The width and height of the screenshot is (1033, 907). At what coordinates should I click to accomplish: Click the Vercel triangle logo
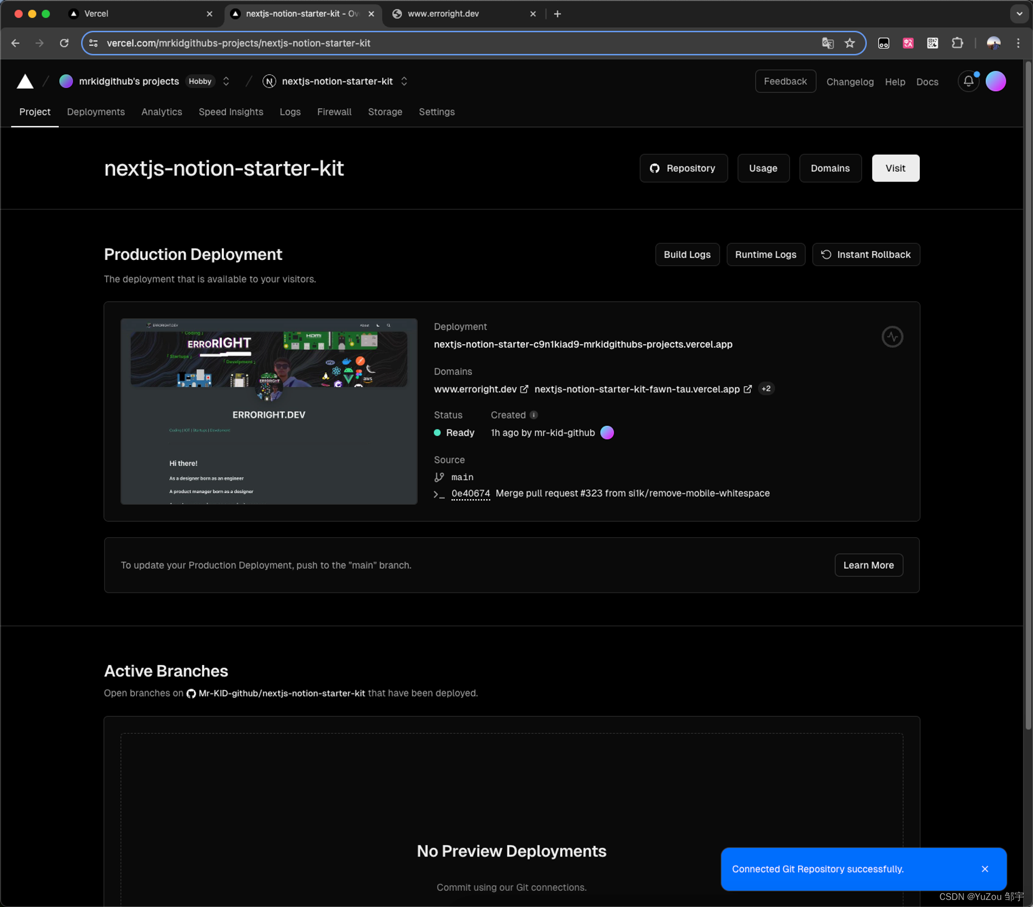point(25,82)
